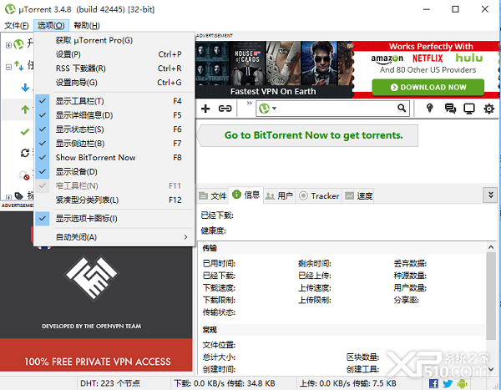Click the Facebook icon in status bar

tap(433, 383)
